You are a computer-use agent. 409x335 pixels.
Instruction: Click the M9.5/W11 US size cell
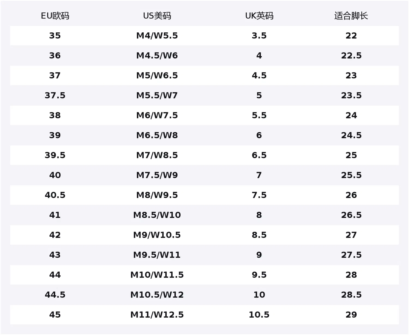157,255
